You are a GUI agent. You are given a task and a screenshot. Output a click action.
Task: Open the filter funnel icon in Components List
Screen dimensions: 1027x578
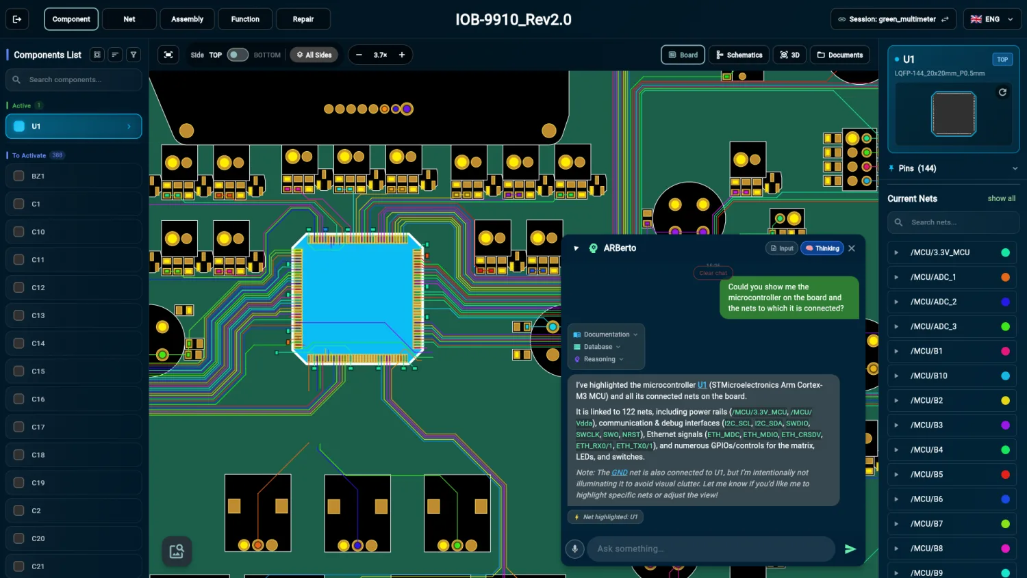click(x=134, y=55)
